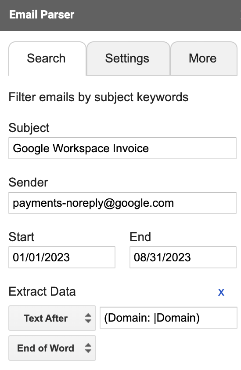Click the Email Parser title bar
This screenshot has width=241, height=370.
pos(120,15)
